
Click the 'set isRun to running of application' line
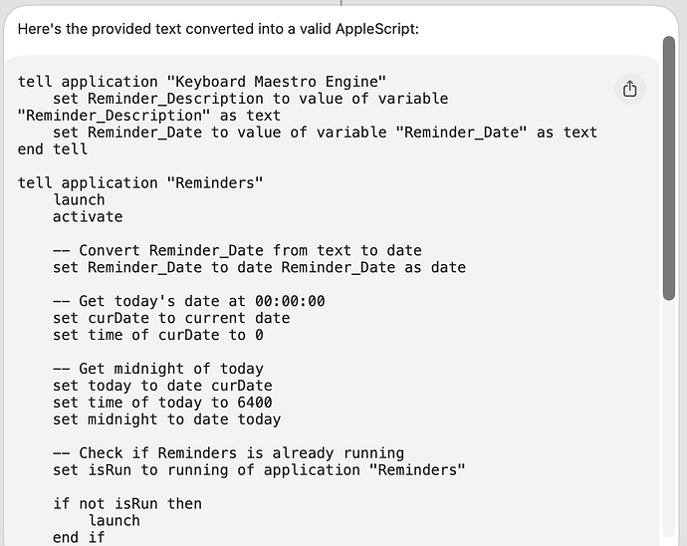click(259, 470)
